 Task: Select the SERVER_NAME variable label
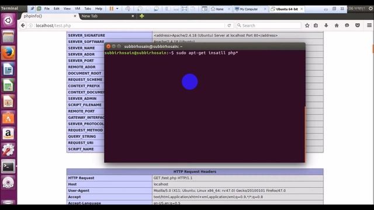pos(81,48)
